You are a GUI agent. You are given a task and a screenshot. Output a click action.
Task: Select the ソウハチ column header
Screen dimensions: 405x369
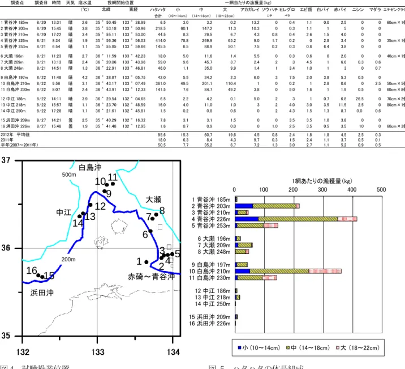pyautogui.click(x=269, y=10)
